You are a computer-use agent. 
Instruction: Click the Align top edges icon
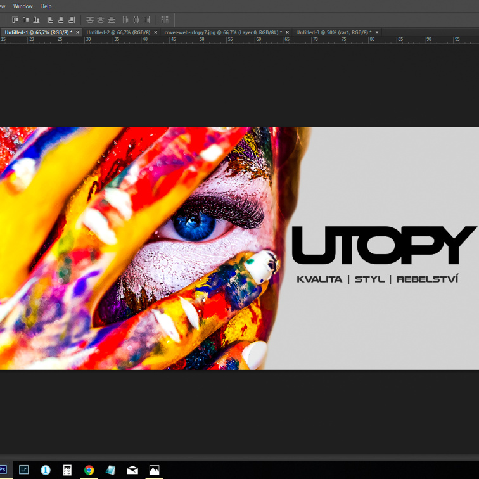pyautogui.click(x=15, y=20)
